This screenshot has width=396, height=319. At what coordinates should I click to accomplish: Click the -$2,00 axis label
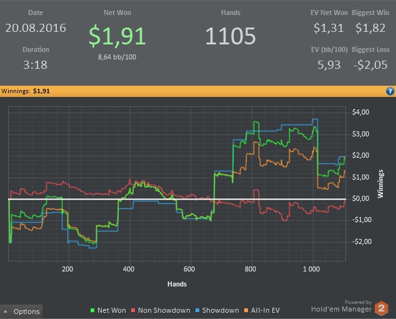click(x=362, y=241)
